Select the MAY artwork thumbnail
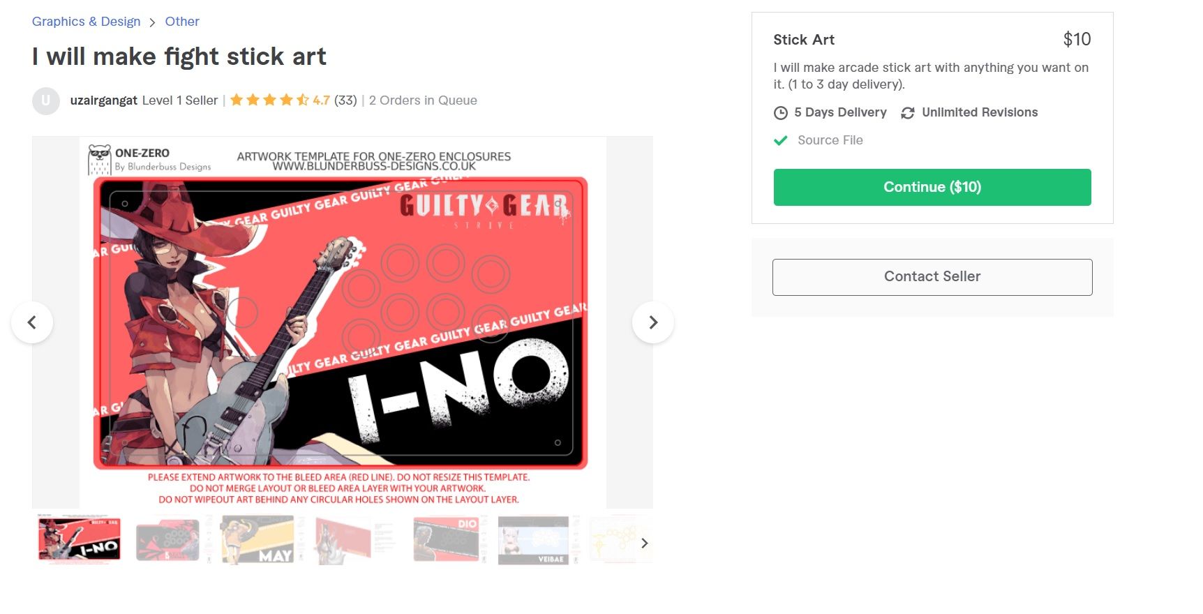 (257, 539)
